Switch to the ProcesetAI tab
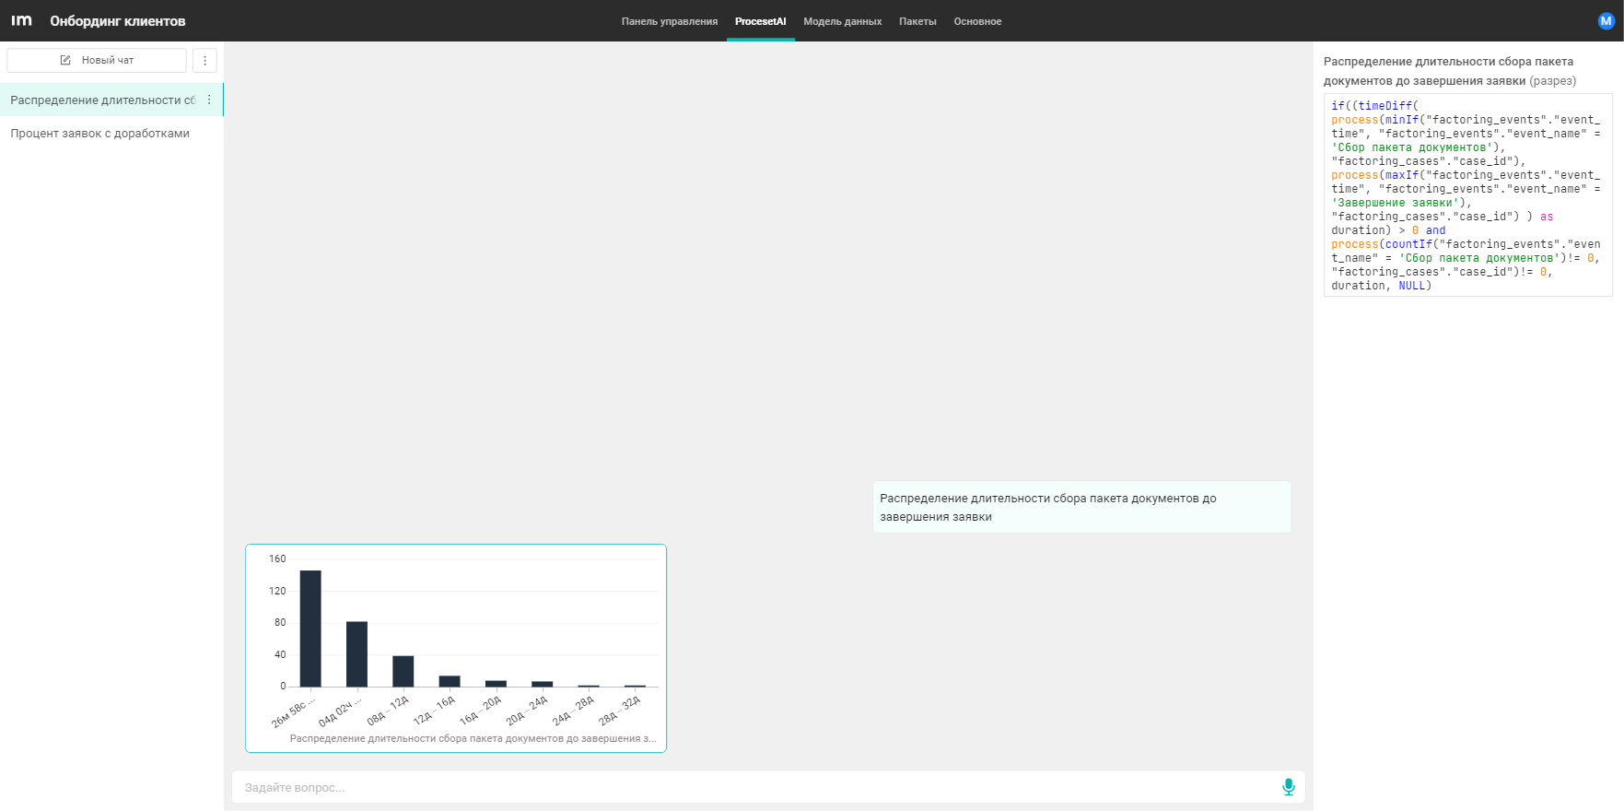The width and height of the screenshot is (1624, 811). pyautogui.click(x=760, y=21)
